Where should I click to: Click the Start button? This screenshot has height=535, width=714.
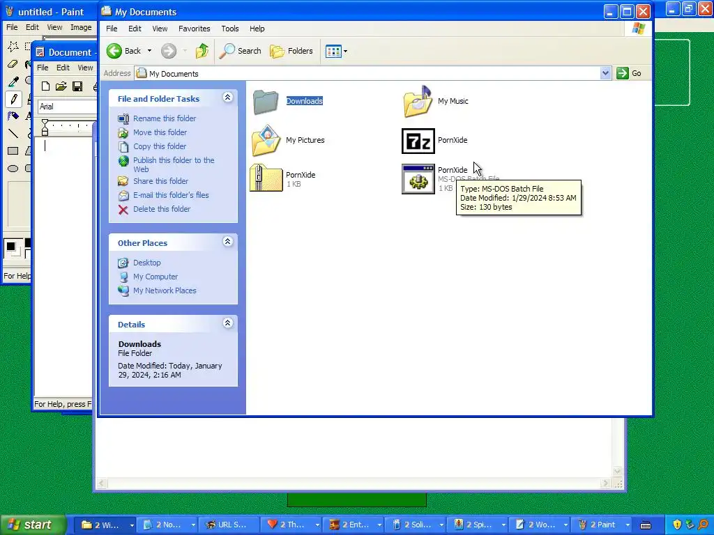click(33, 525)
